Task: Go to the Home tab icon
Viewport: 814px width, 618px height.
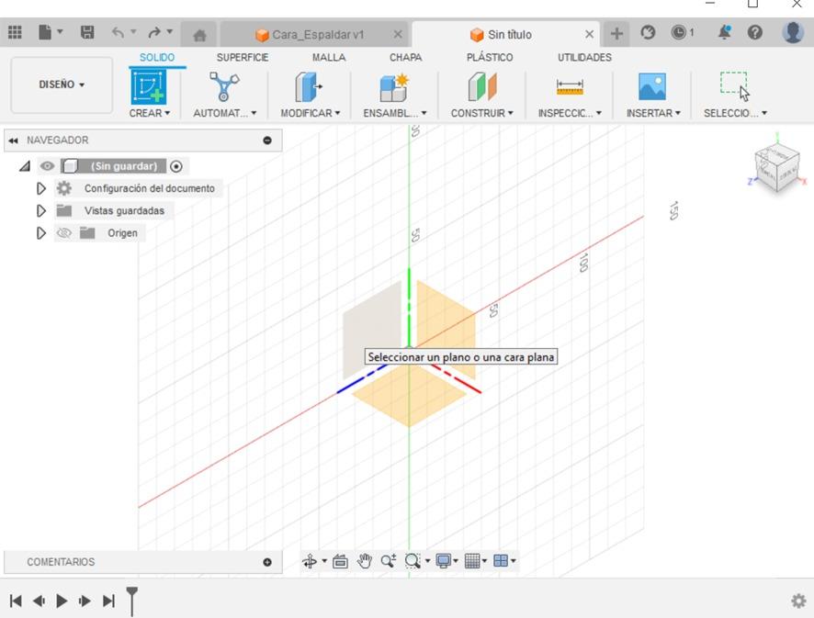Action: tap(199, 35)
